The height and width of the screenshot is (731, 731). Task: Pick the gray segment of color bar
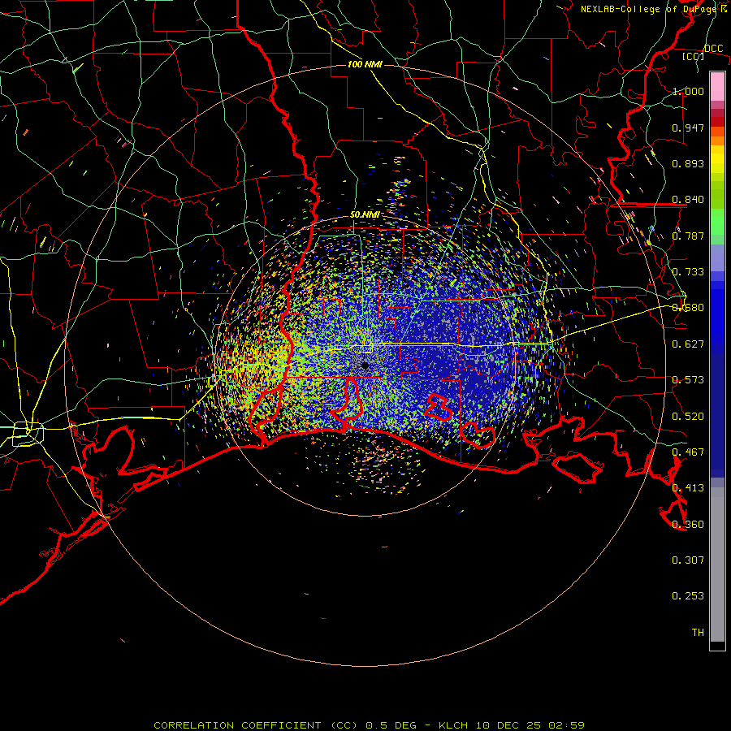717,564
